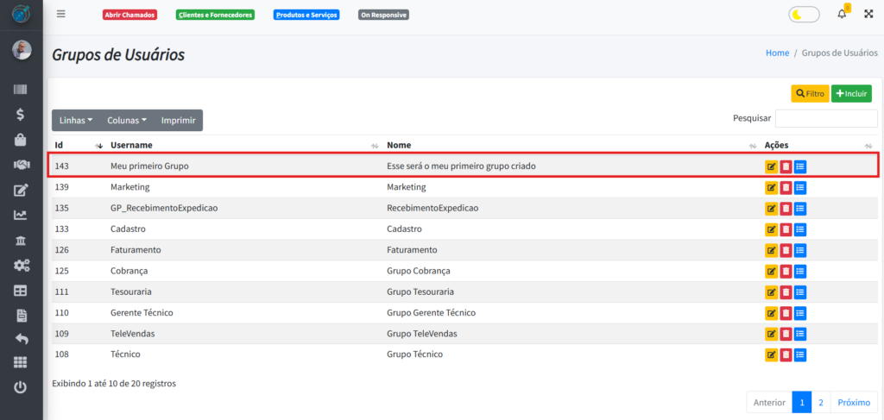Screen dimensions: 884x420
Task: Delete the Cadastro group row
Action: click(x=786, y=229)
